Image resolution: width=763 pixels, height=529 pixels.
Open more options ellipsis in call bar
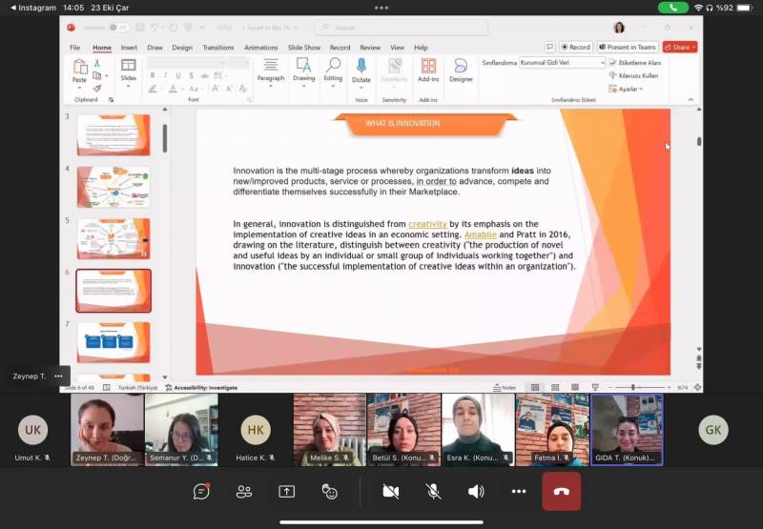tap(519, 491)
